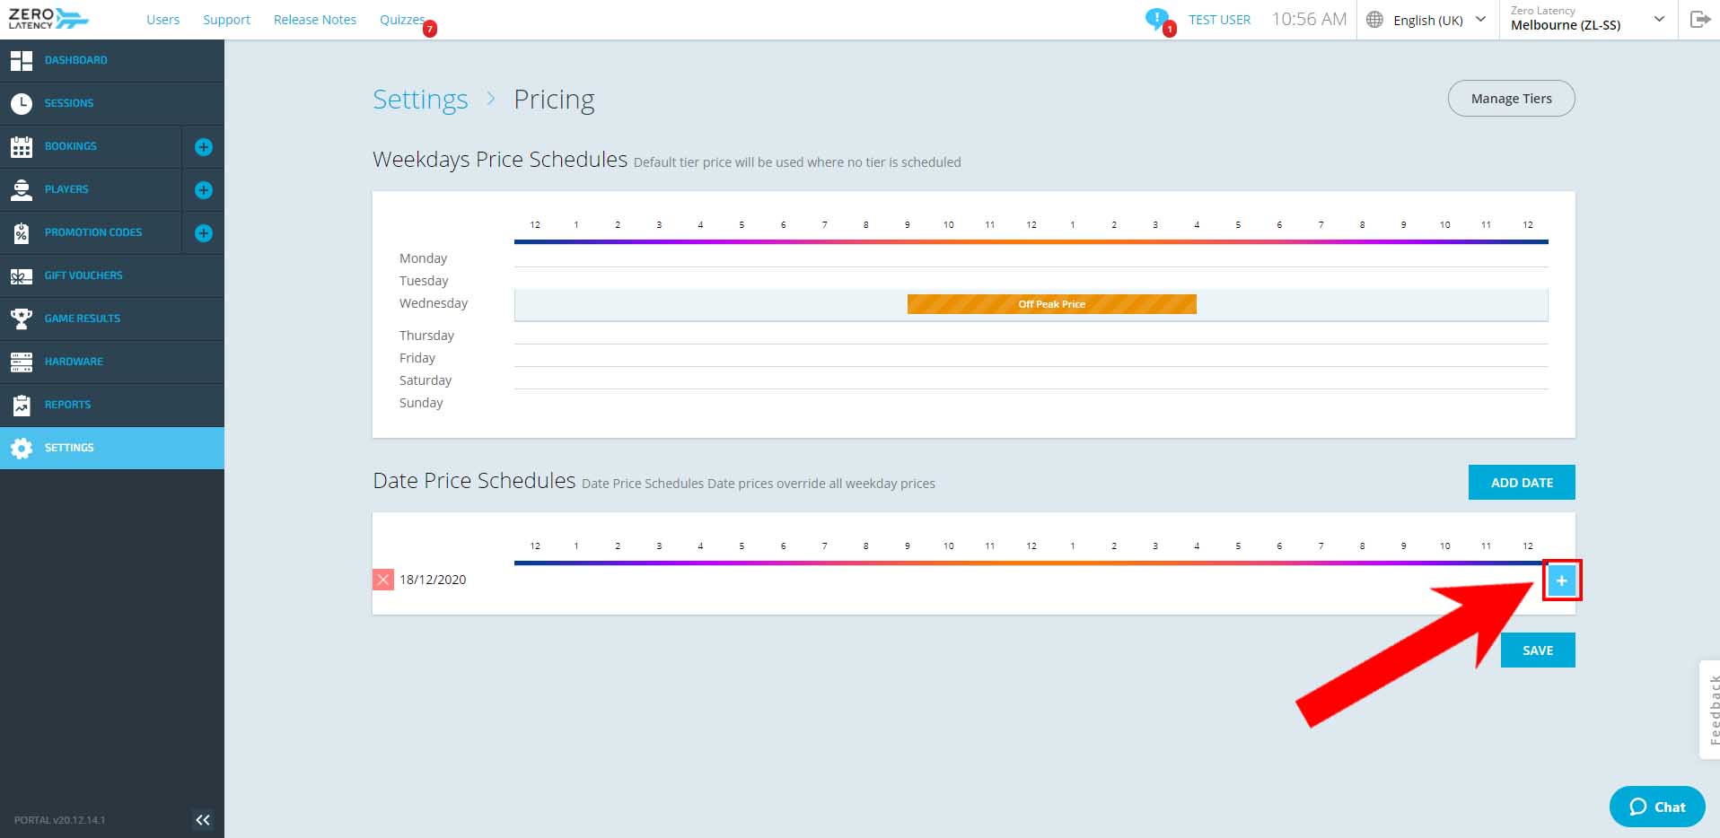
Task: Click the 18/12/2020 date label
Action: pyautogui.click(x=433, y=580)
